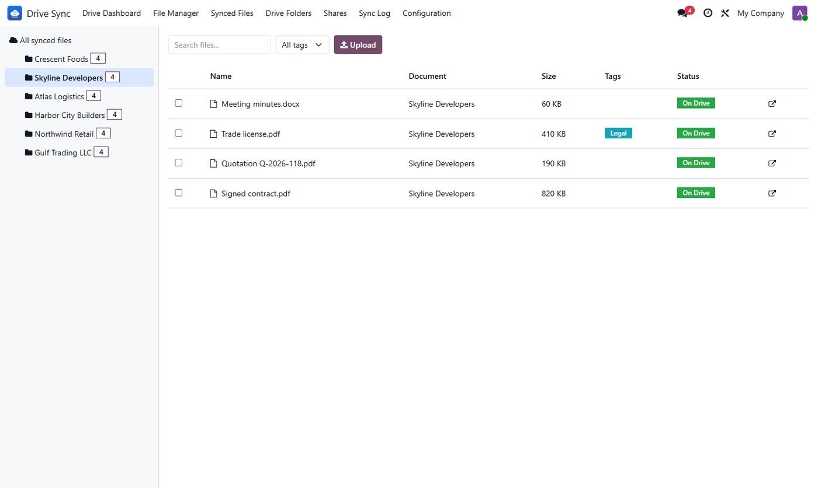The image size is (818, 488).
Task: Click the file icon beside Quotation Q-2026-118.pdf
Action: click(x=213, y=163)
